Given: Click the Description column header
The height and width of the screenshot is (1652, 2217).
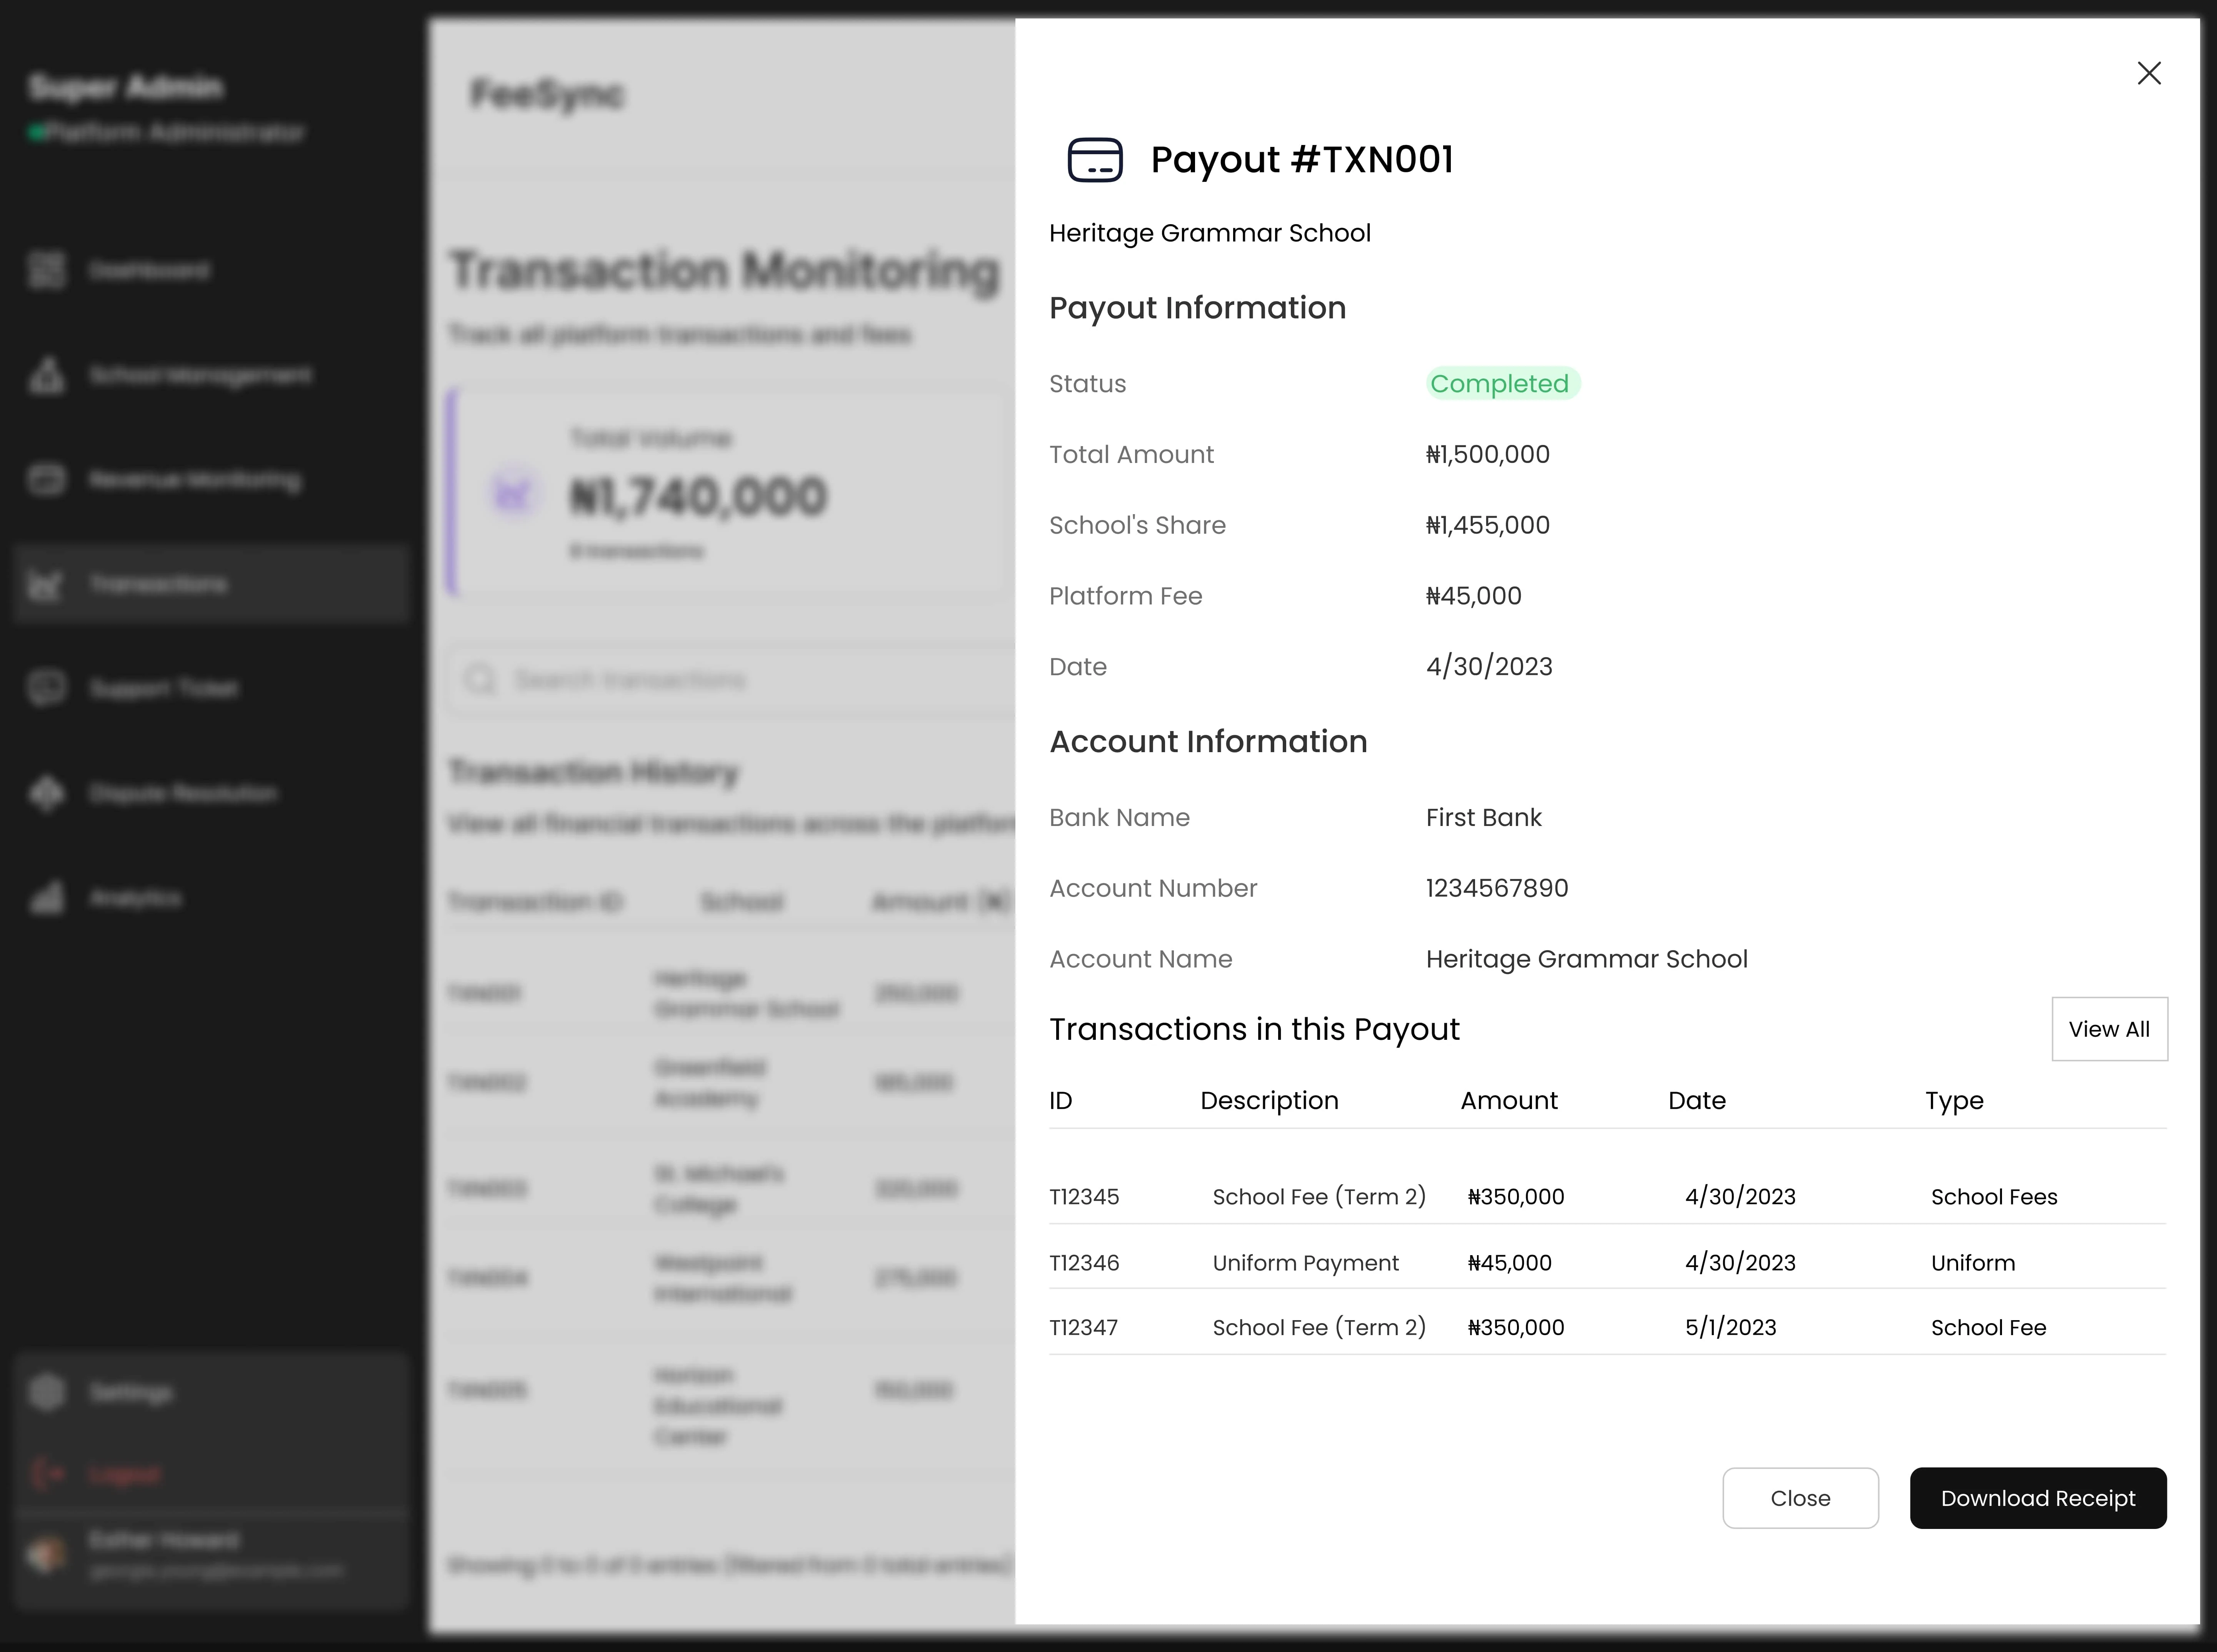Looking at the screenshot, I should tap(1269, 1100).
